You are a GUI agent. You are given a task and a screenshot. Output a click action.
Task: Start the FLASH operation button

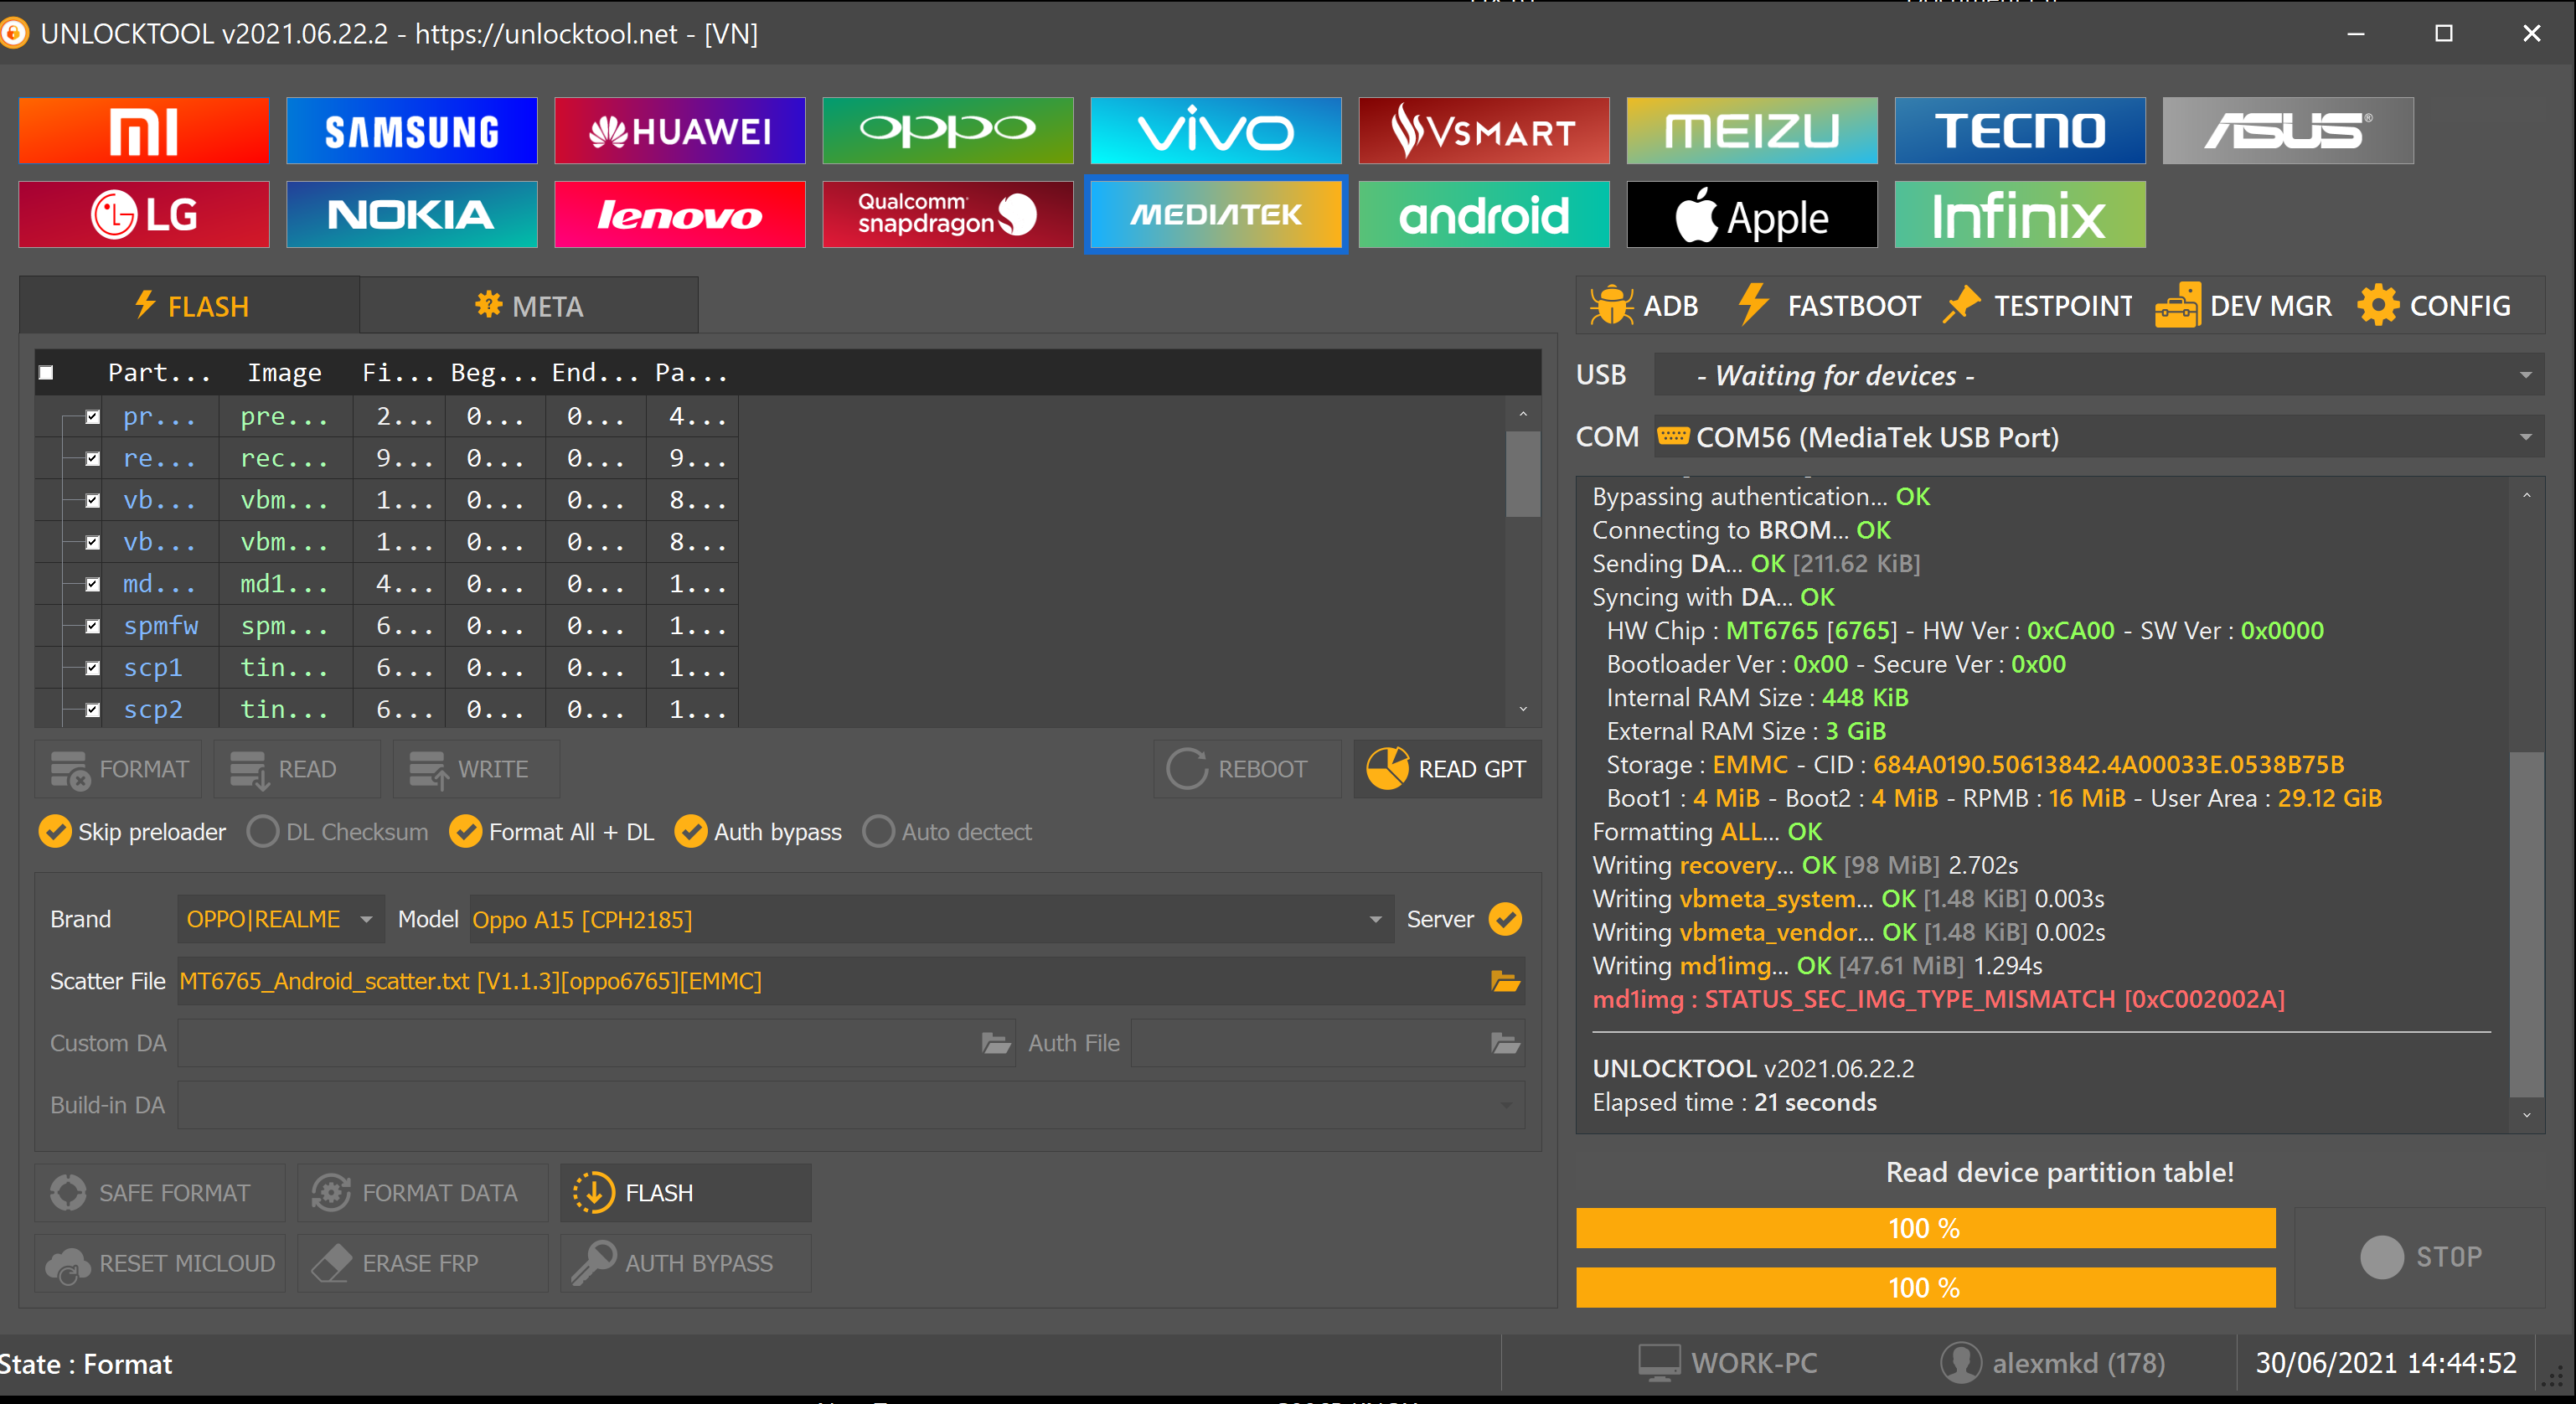(x=686, y=1193)
